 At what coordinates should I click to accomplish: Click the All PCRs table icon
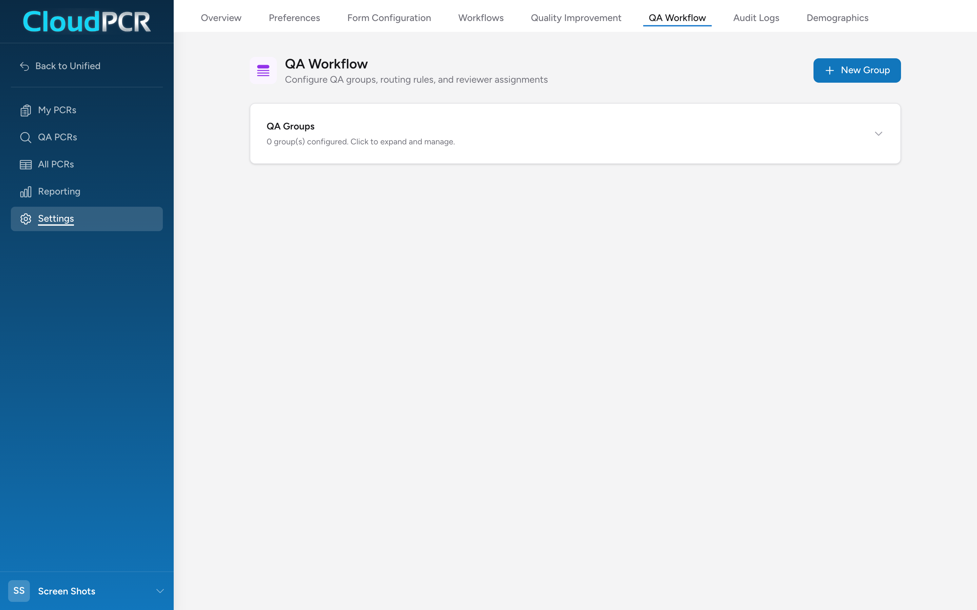click(25, 165)
